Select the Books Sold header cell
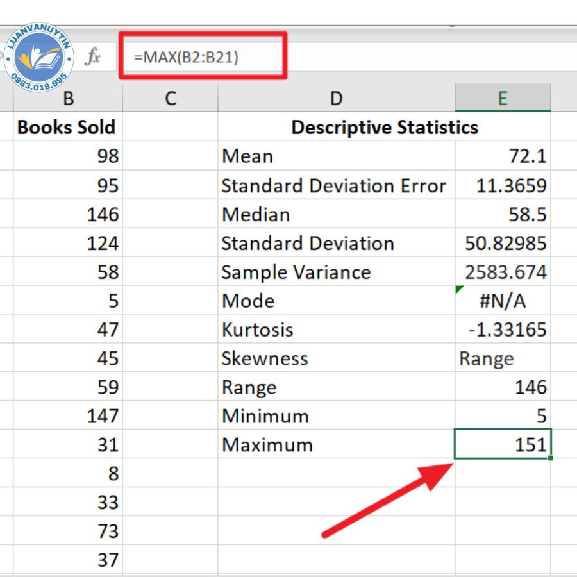The width and height of the screenshot is (577, 577). click(67, 127)
